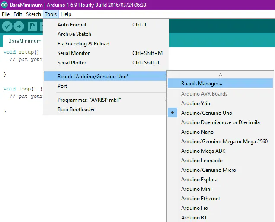The width and height of the screenshot is (275, 222).
Task: Expand the Port submenu
Action: (x=106, y=86)
